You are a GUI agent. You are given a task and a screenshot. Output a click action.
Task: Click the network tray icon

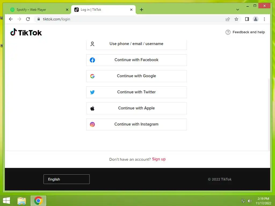(243, 201)
